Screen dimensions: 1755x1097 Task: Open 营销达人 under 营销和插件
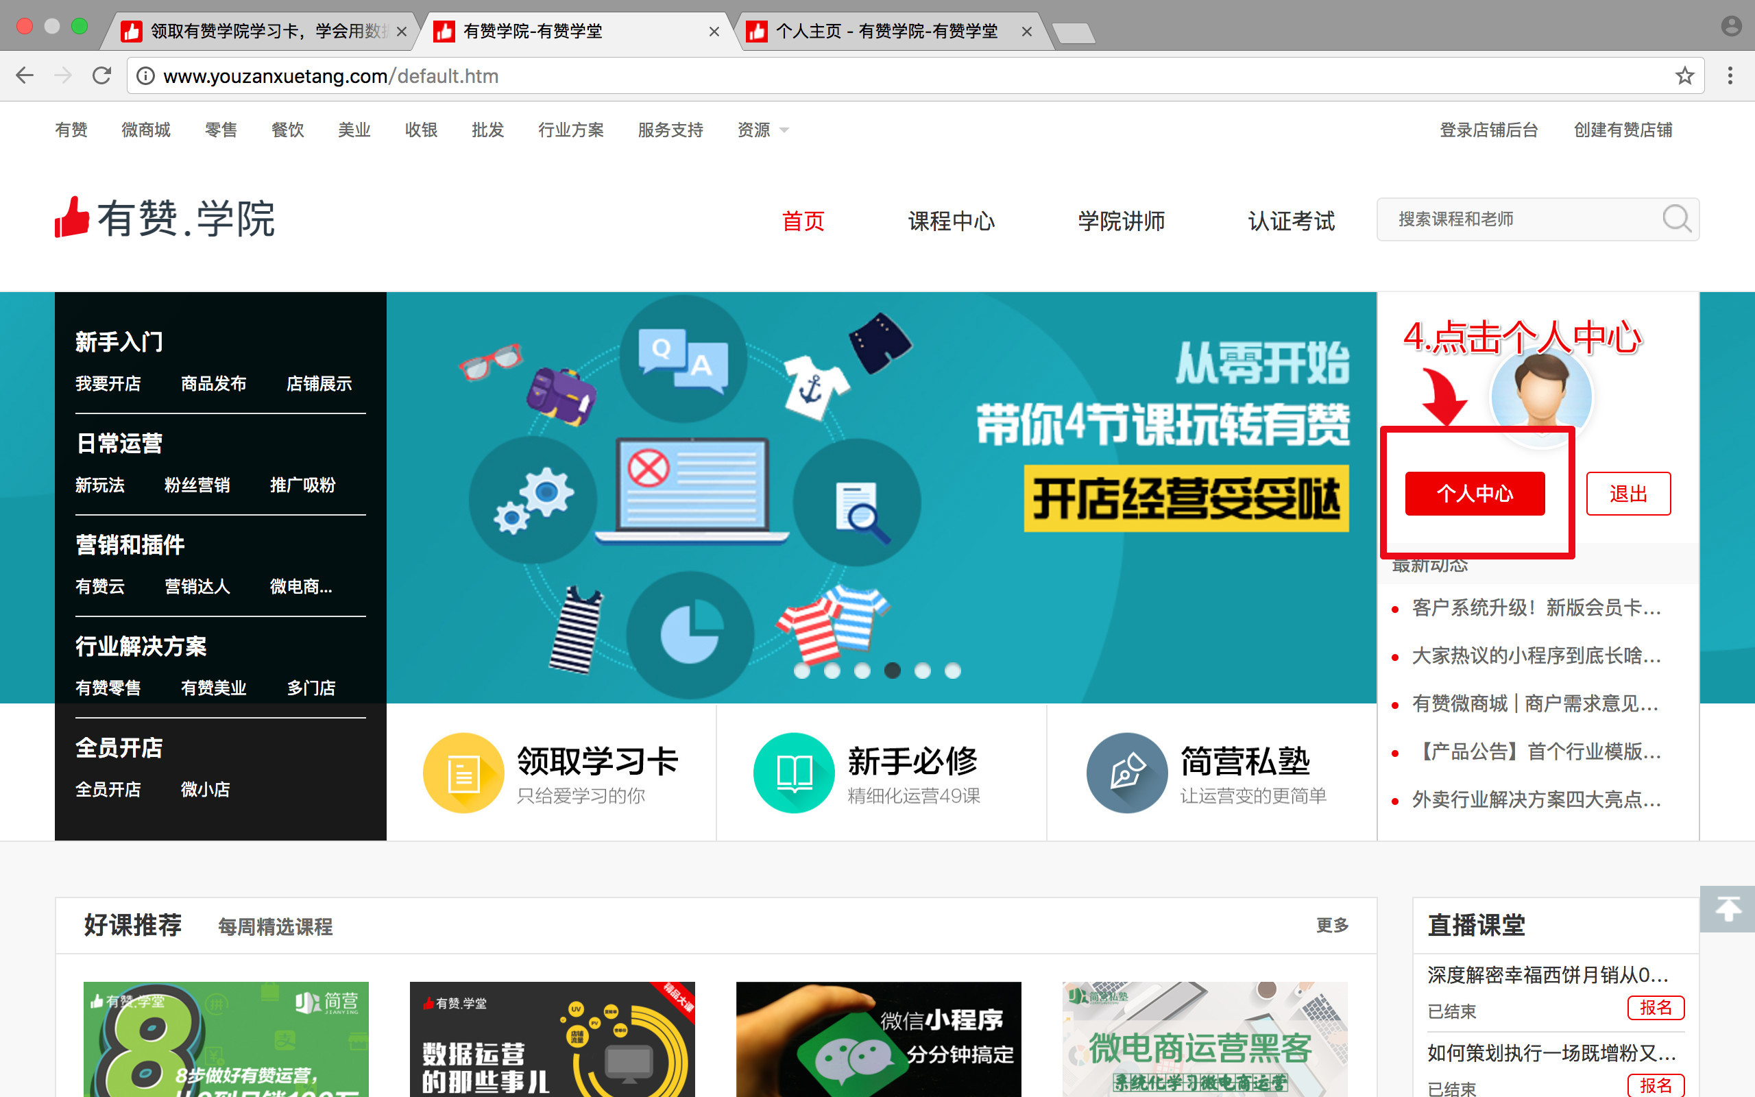coord(197,587)
